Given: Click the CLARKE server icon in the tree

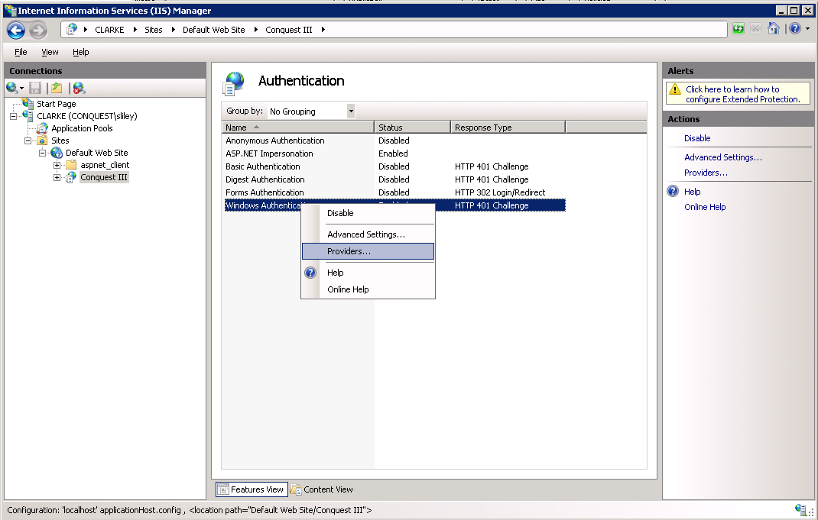Looking at the screenshot, I should pyautogui.click(x=28, y=115).
